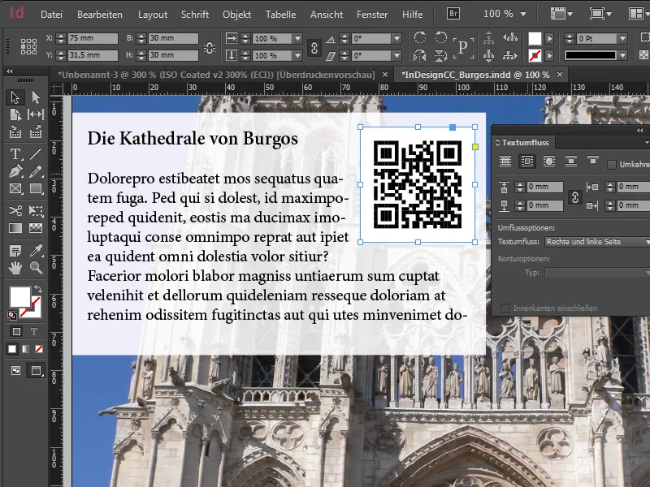Open the Bearbeiten menu
The height and width of the screenshot is (487, 650).
pyautogui.click(x=100, y=15)
